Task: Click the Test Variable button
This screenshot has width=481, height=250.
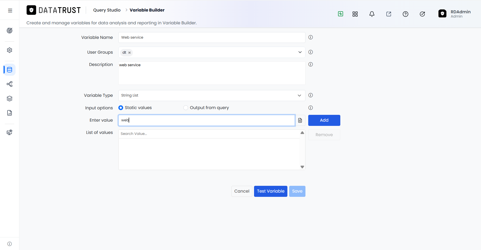Action: (271, 191)
